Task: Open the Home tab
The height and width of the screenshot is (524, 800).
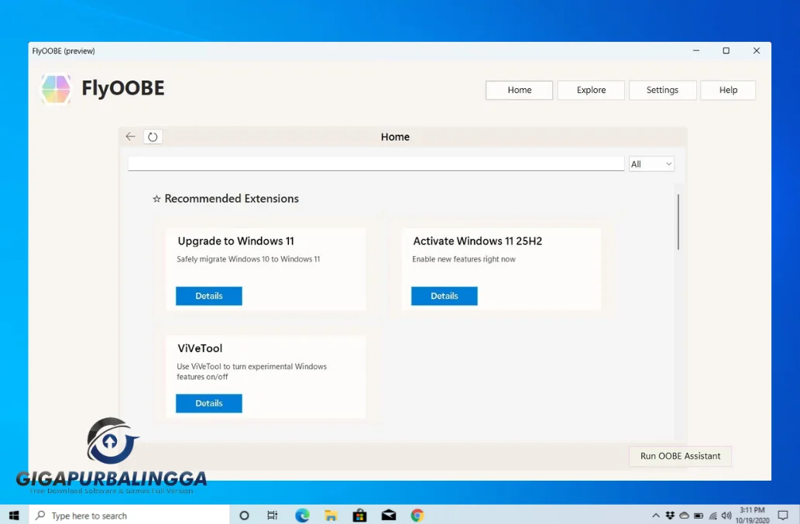Action: pyautogui.click(x=519, y=91)
